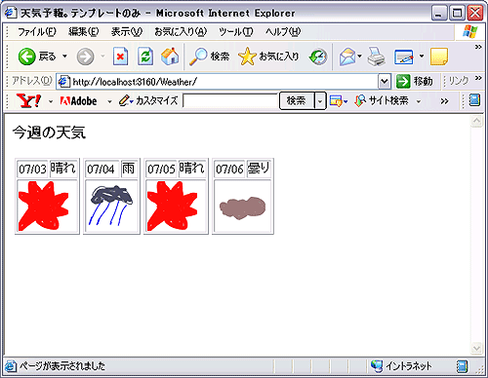Refresh the page with green arrows icon
This screenshot has height=378, width=488.
coord(145,57)
